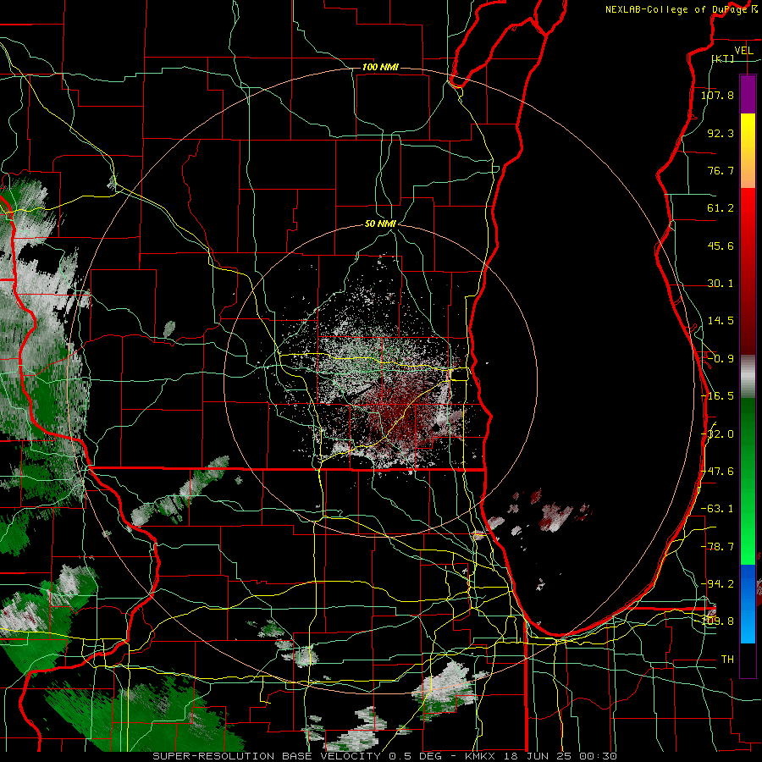Image resolution: width=762 pixels, height=762 pixels.
Task: Select the -16.5 velocity scale value
Action: point(717,396)
